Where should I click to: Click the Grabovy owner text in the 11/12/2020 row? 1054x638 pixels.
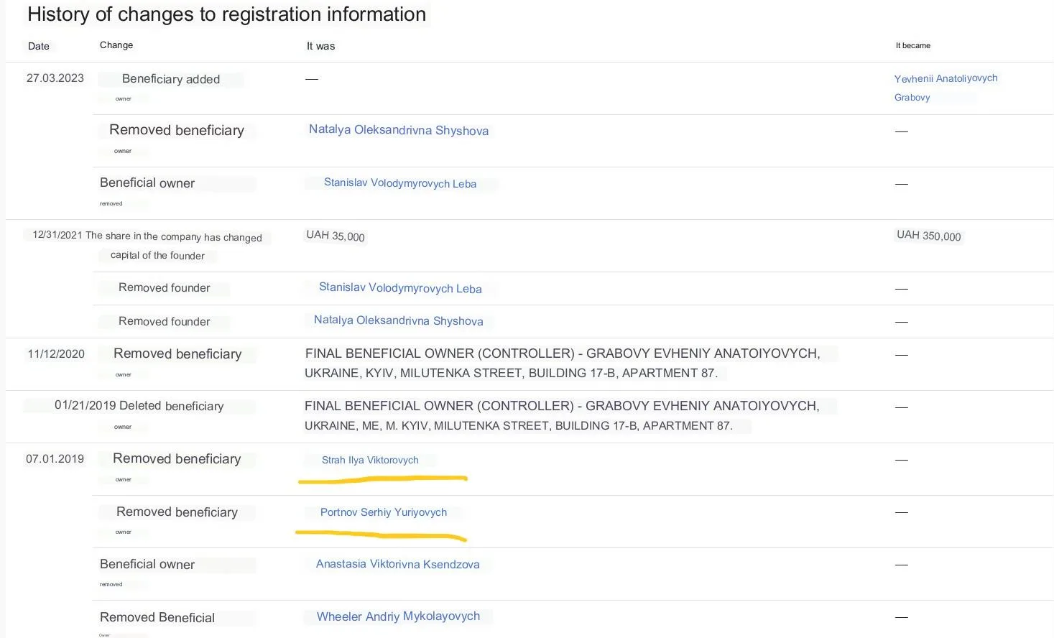click(x=563, y=363)
